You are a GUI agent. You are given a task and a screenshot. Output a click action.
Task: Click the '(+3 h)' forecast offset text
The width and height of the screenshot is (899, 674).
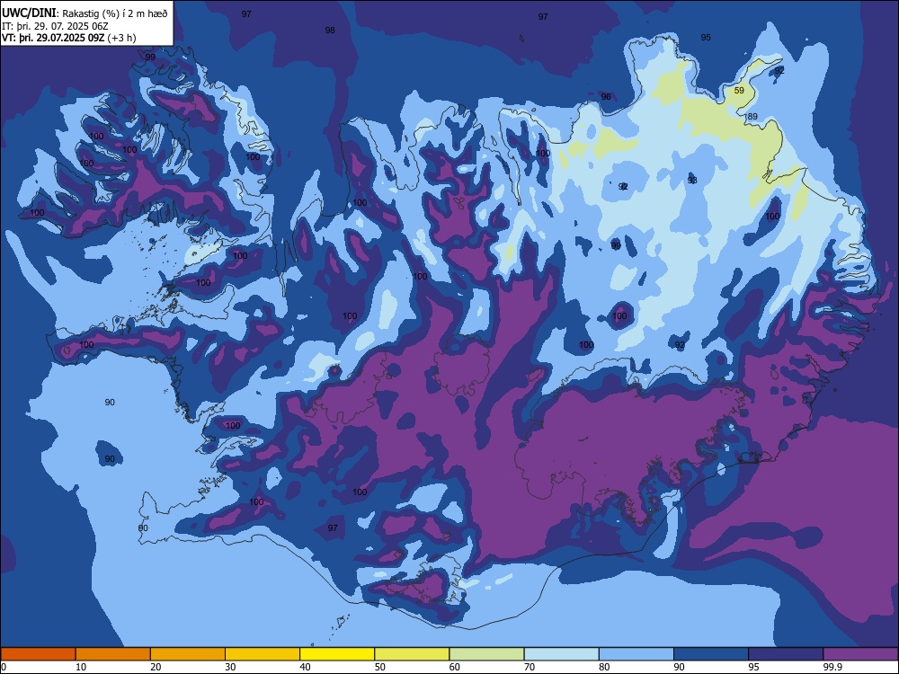[121, 39]
